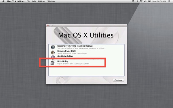This screenshot has width=173, height=108.
Task: Select the Disk Utility stethoscope drive icon
Action: pos(53,62)
